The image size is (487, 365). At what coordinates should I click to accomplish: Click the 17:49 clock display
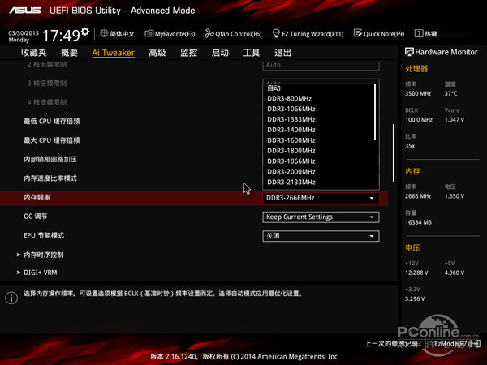[x=62, y=35]
